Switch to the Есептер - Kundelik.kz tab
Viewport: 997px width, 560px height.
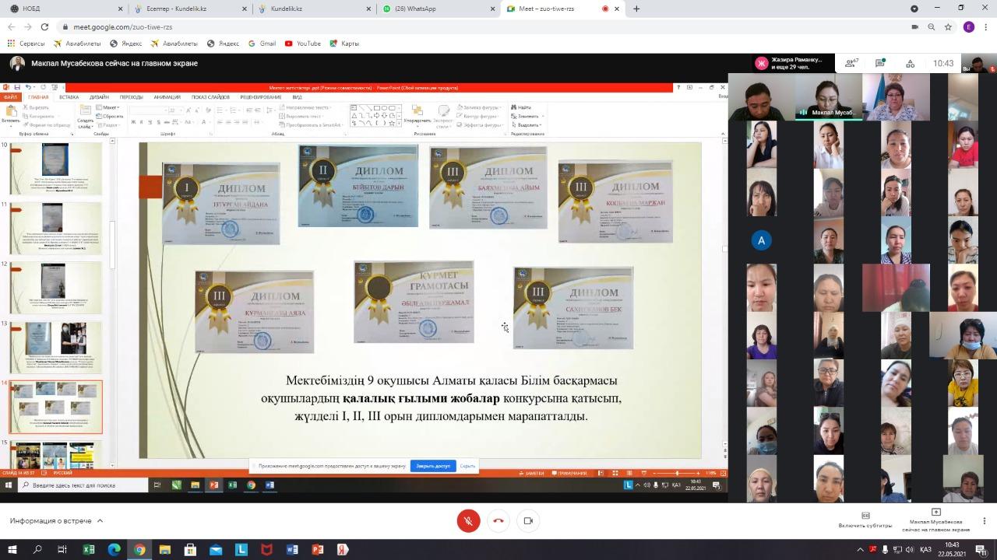point(188,9)
